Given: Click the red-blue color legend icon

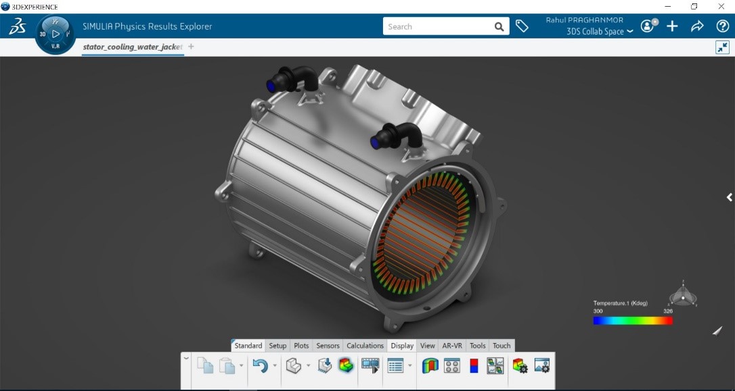Looking at the screenshot, I should pos(474,366).
